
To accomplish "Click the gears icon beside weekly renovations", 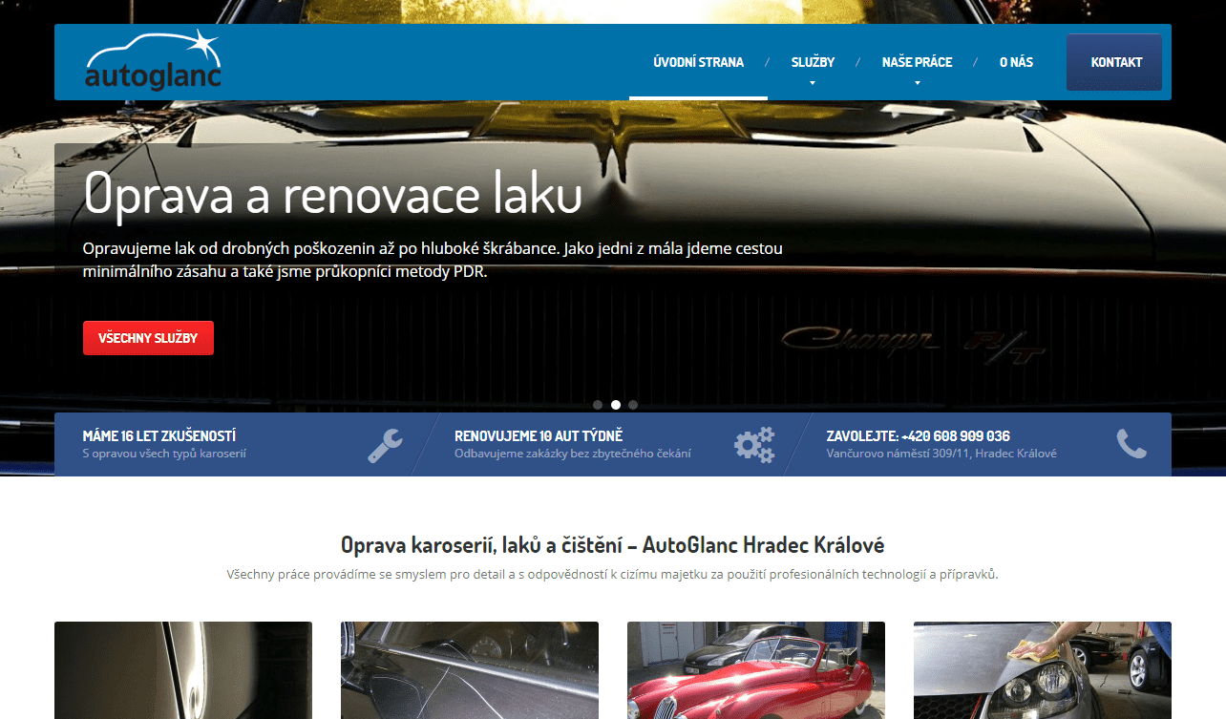I will pyautogui.click(x=754, y=445).
